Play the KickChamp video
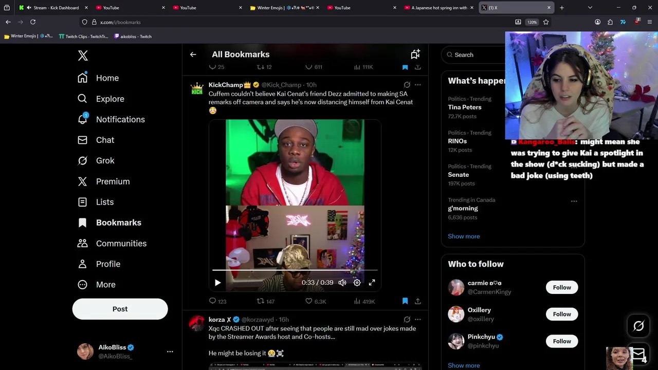This screenshot has height=370, width=658. point(217,283)
